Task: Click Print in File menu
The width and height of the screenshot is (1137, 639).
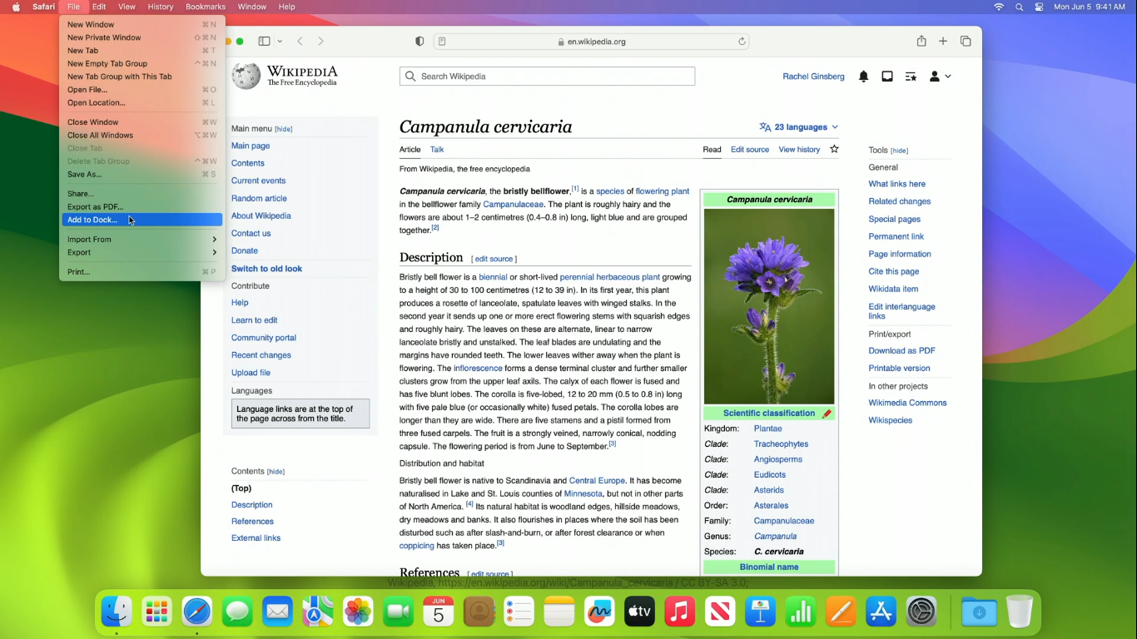Action: (142, 272)
